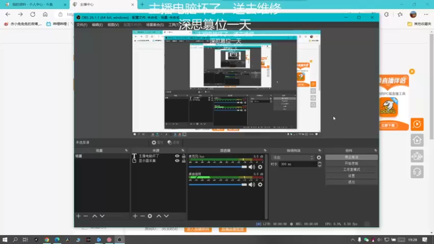Screen dimensions: 434x244
Task: Go to browser home page
Action: click(45, 15)
